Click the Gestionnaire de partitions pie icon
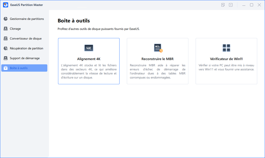 click(6, 19)
